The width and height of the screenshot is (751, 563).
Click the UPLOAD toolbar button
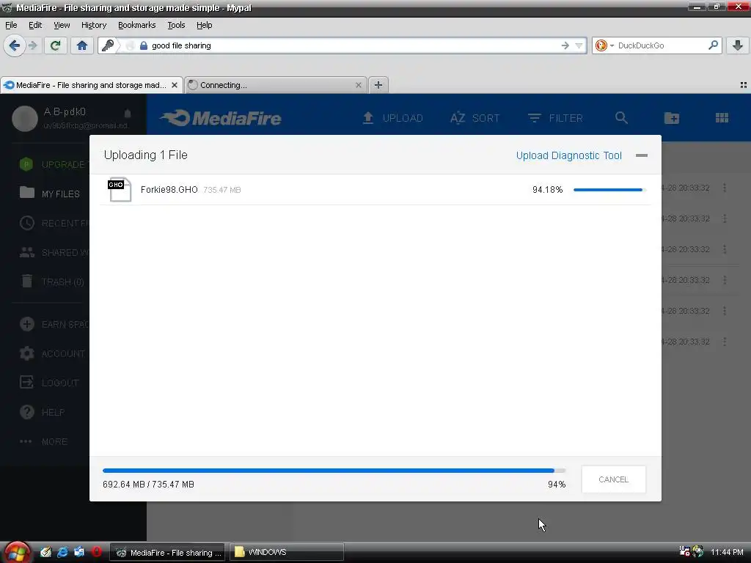pos(393,118)
